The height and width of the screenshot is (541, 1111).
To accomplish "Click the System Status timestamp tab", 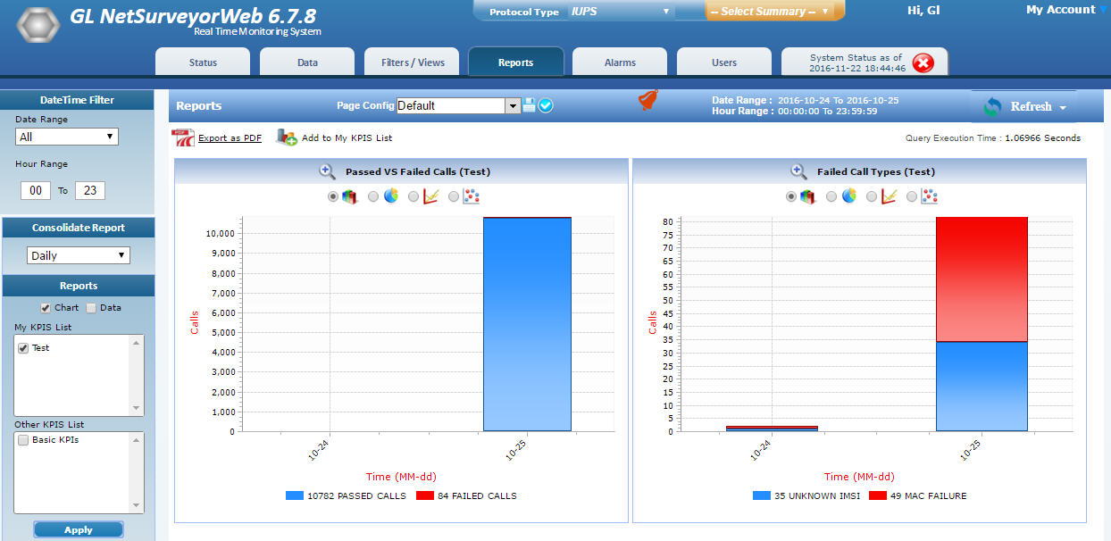I will 865,62.
